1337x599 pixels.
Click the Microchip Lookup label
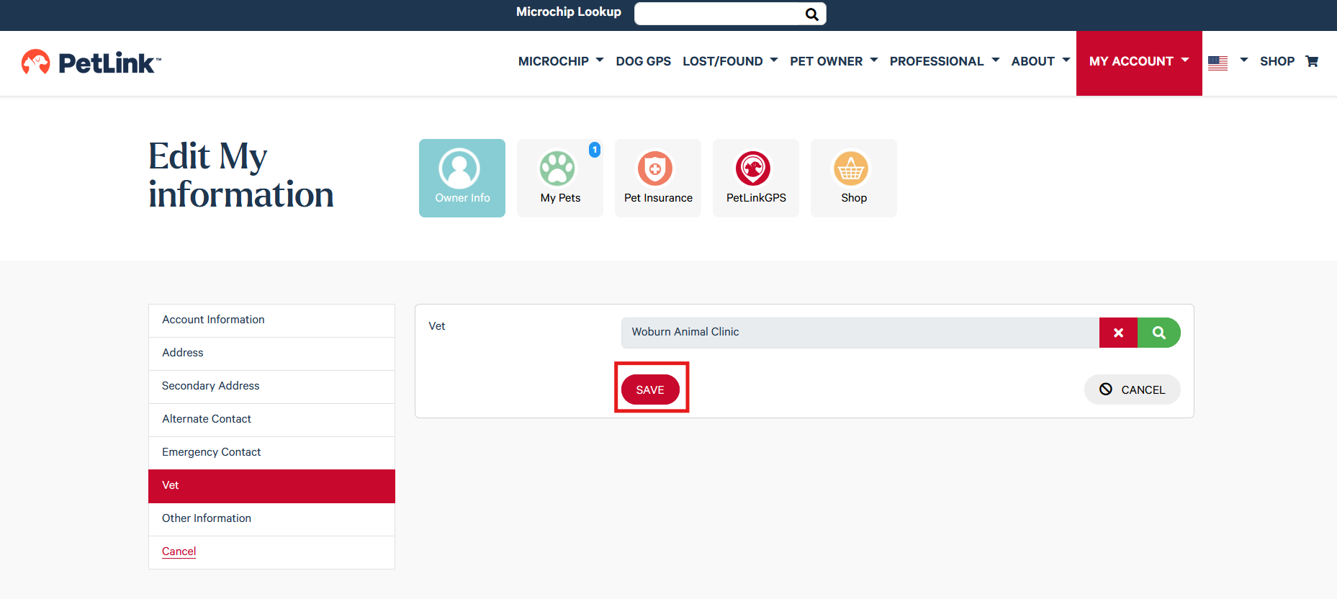pyautogui.click(x=569, y=12)
